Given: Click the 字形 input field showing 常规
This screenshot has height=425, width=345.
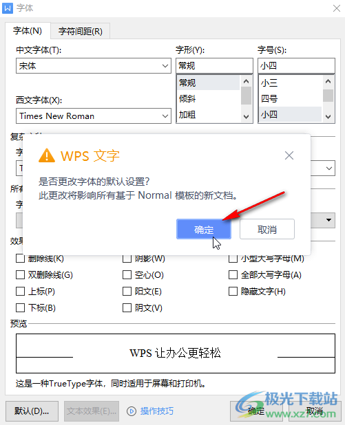Looking at the screenshot, I should click(214, 65).
